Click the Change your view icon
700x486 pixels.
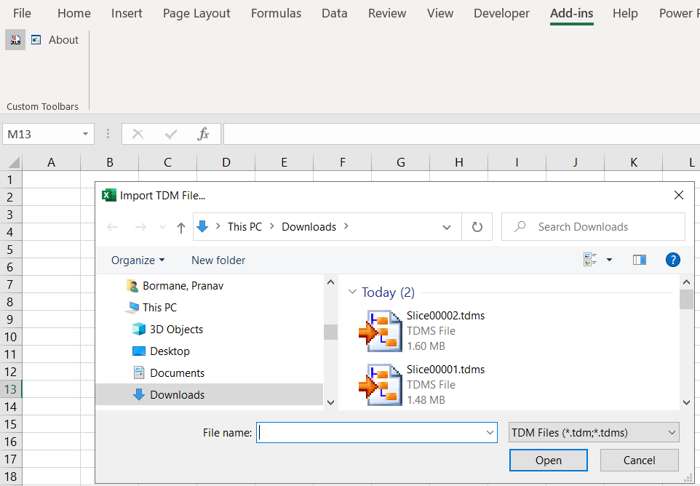coord(590,259)
